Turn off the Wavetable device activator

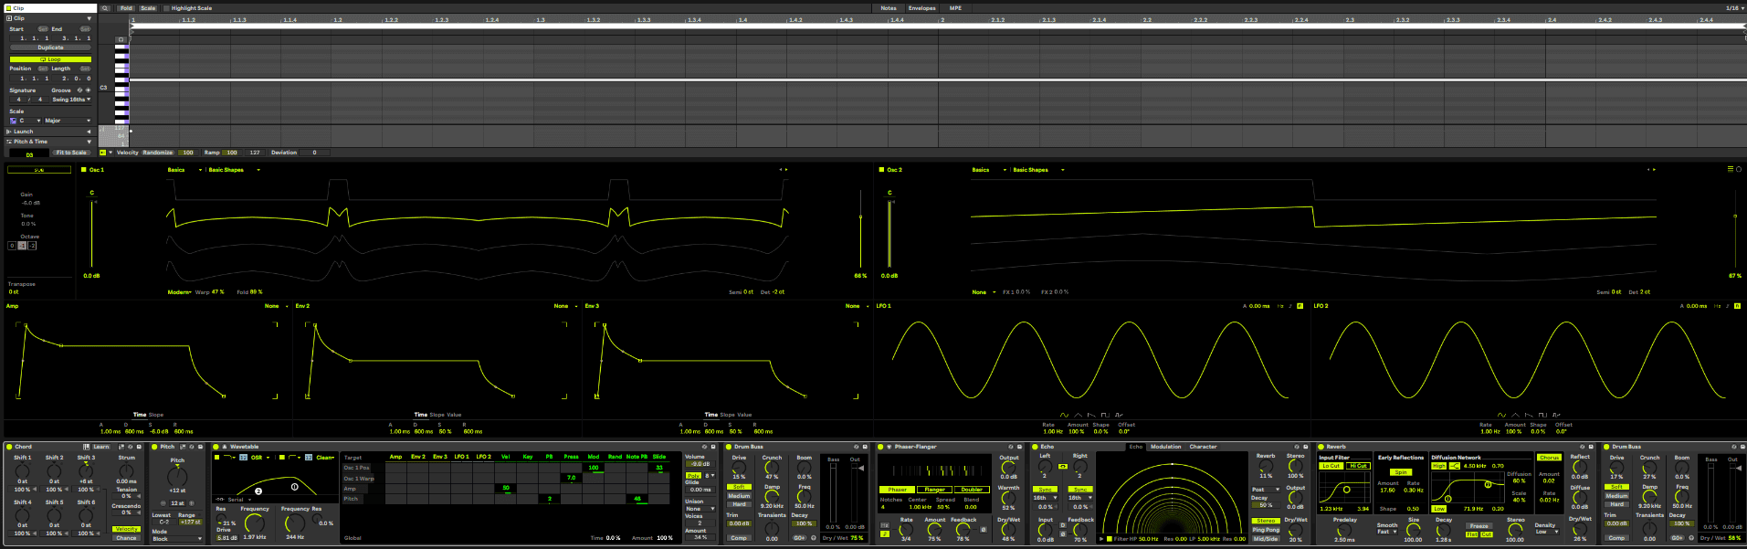[x=216, y=447]
